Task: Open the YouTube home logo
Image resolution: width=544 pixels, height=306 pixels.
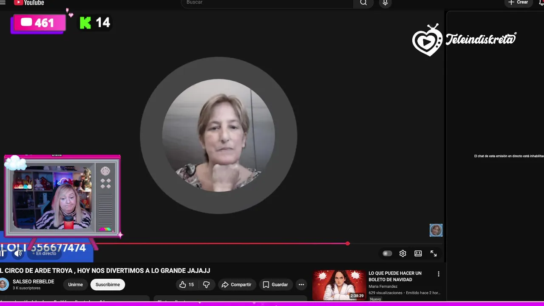Action: point(29,3)
